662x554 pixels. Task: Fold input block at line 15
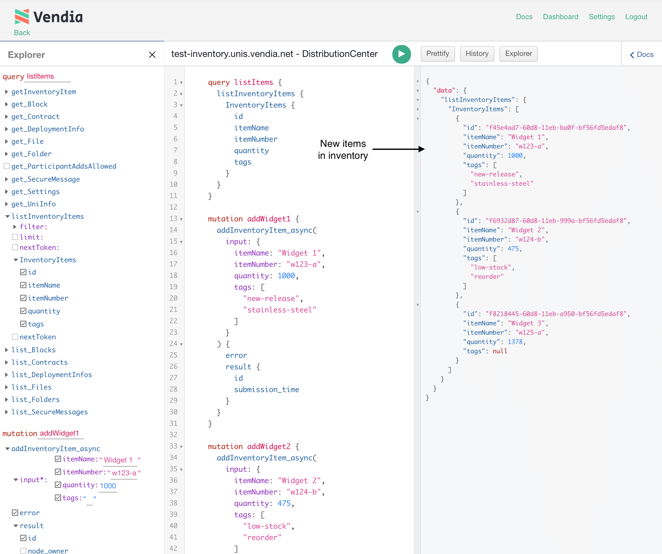[x=181, y=242]
